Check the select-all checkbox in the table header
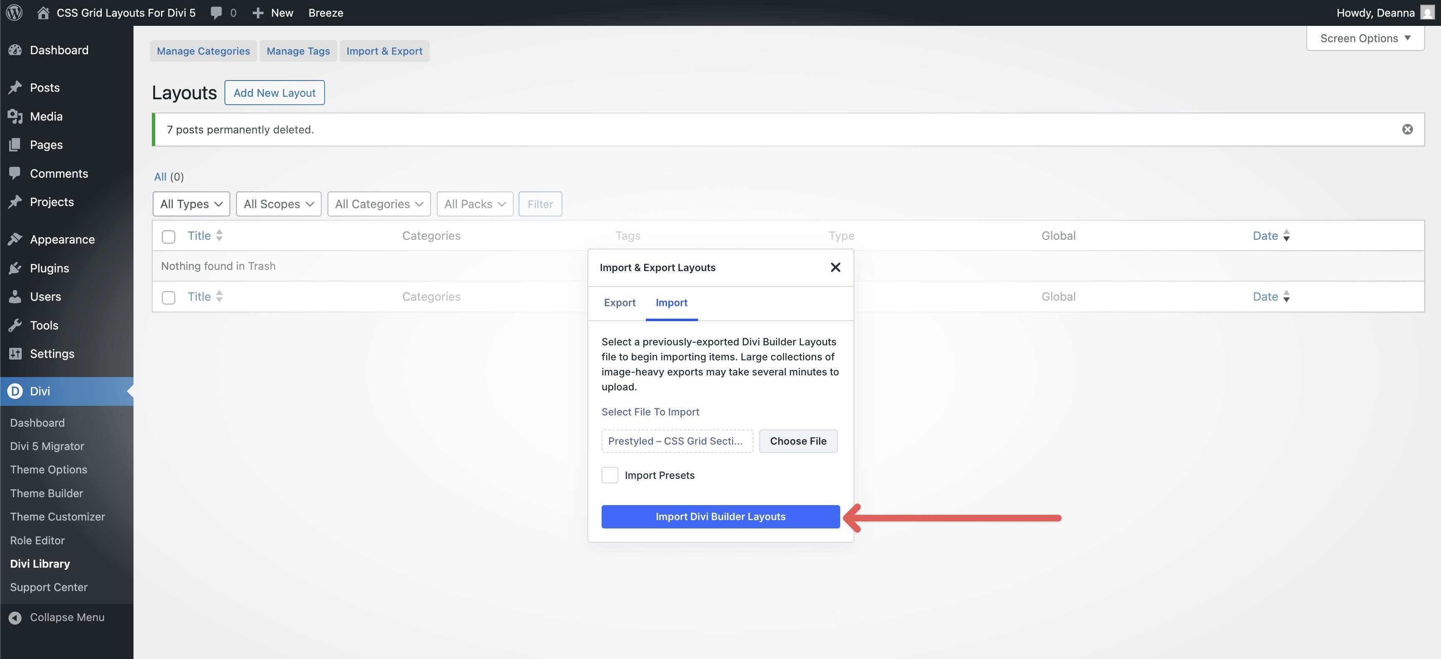 168,236
